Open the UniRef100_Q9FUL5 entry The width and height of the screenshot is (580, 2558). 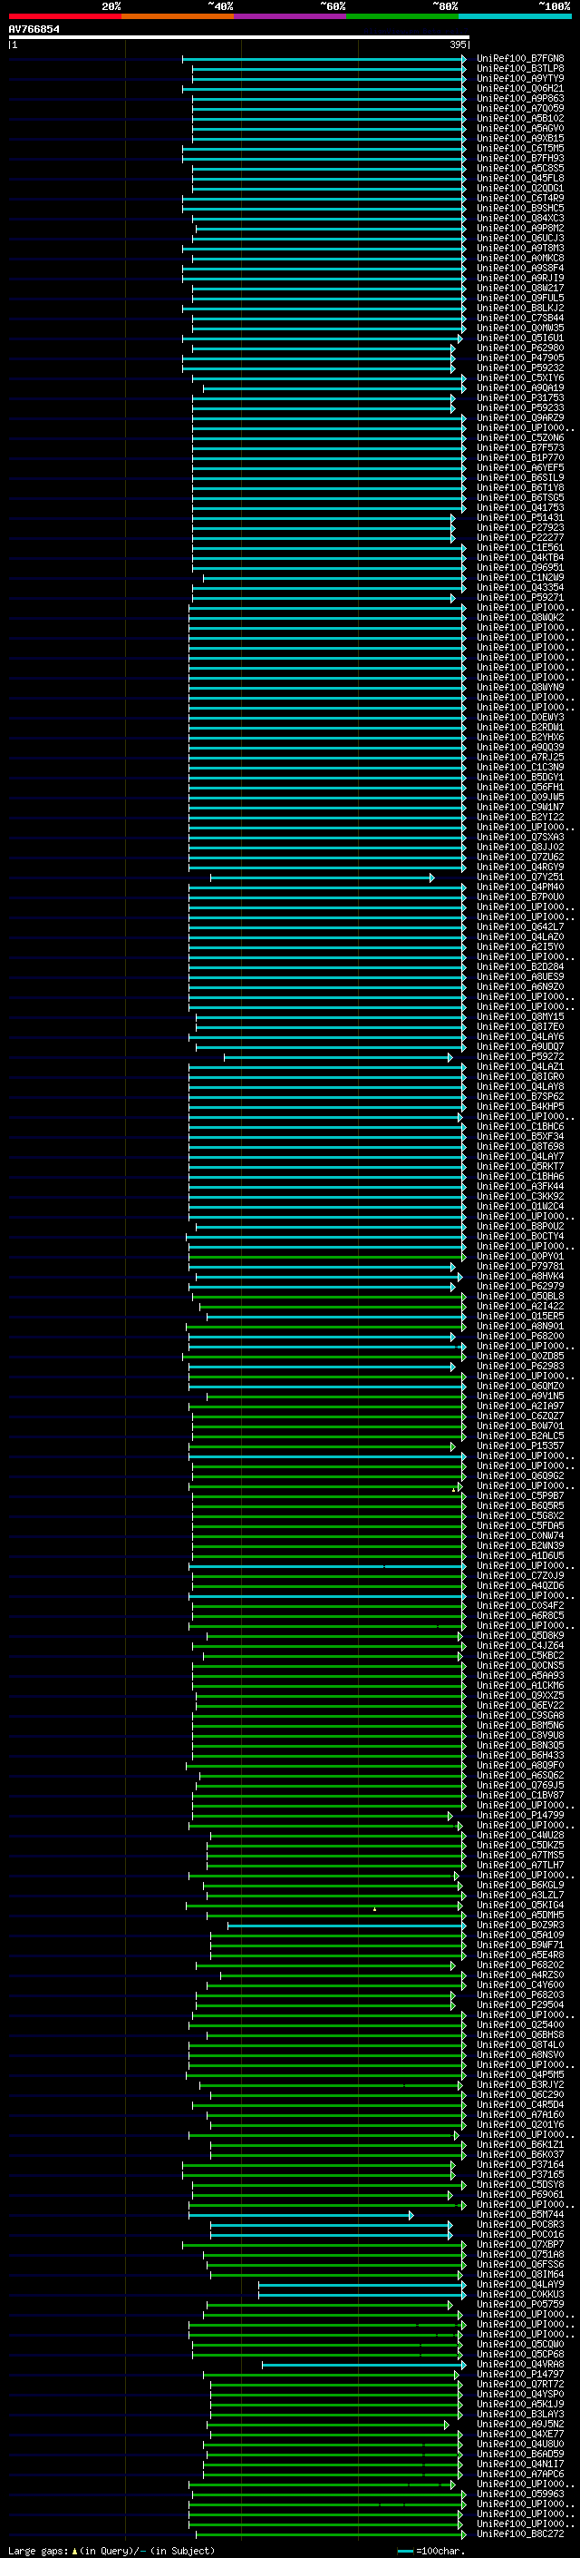coord(520,298)
